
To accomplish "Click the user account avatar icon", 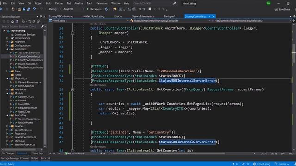I will coord(268,3).
